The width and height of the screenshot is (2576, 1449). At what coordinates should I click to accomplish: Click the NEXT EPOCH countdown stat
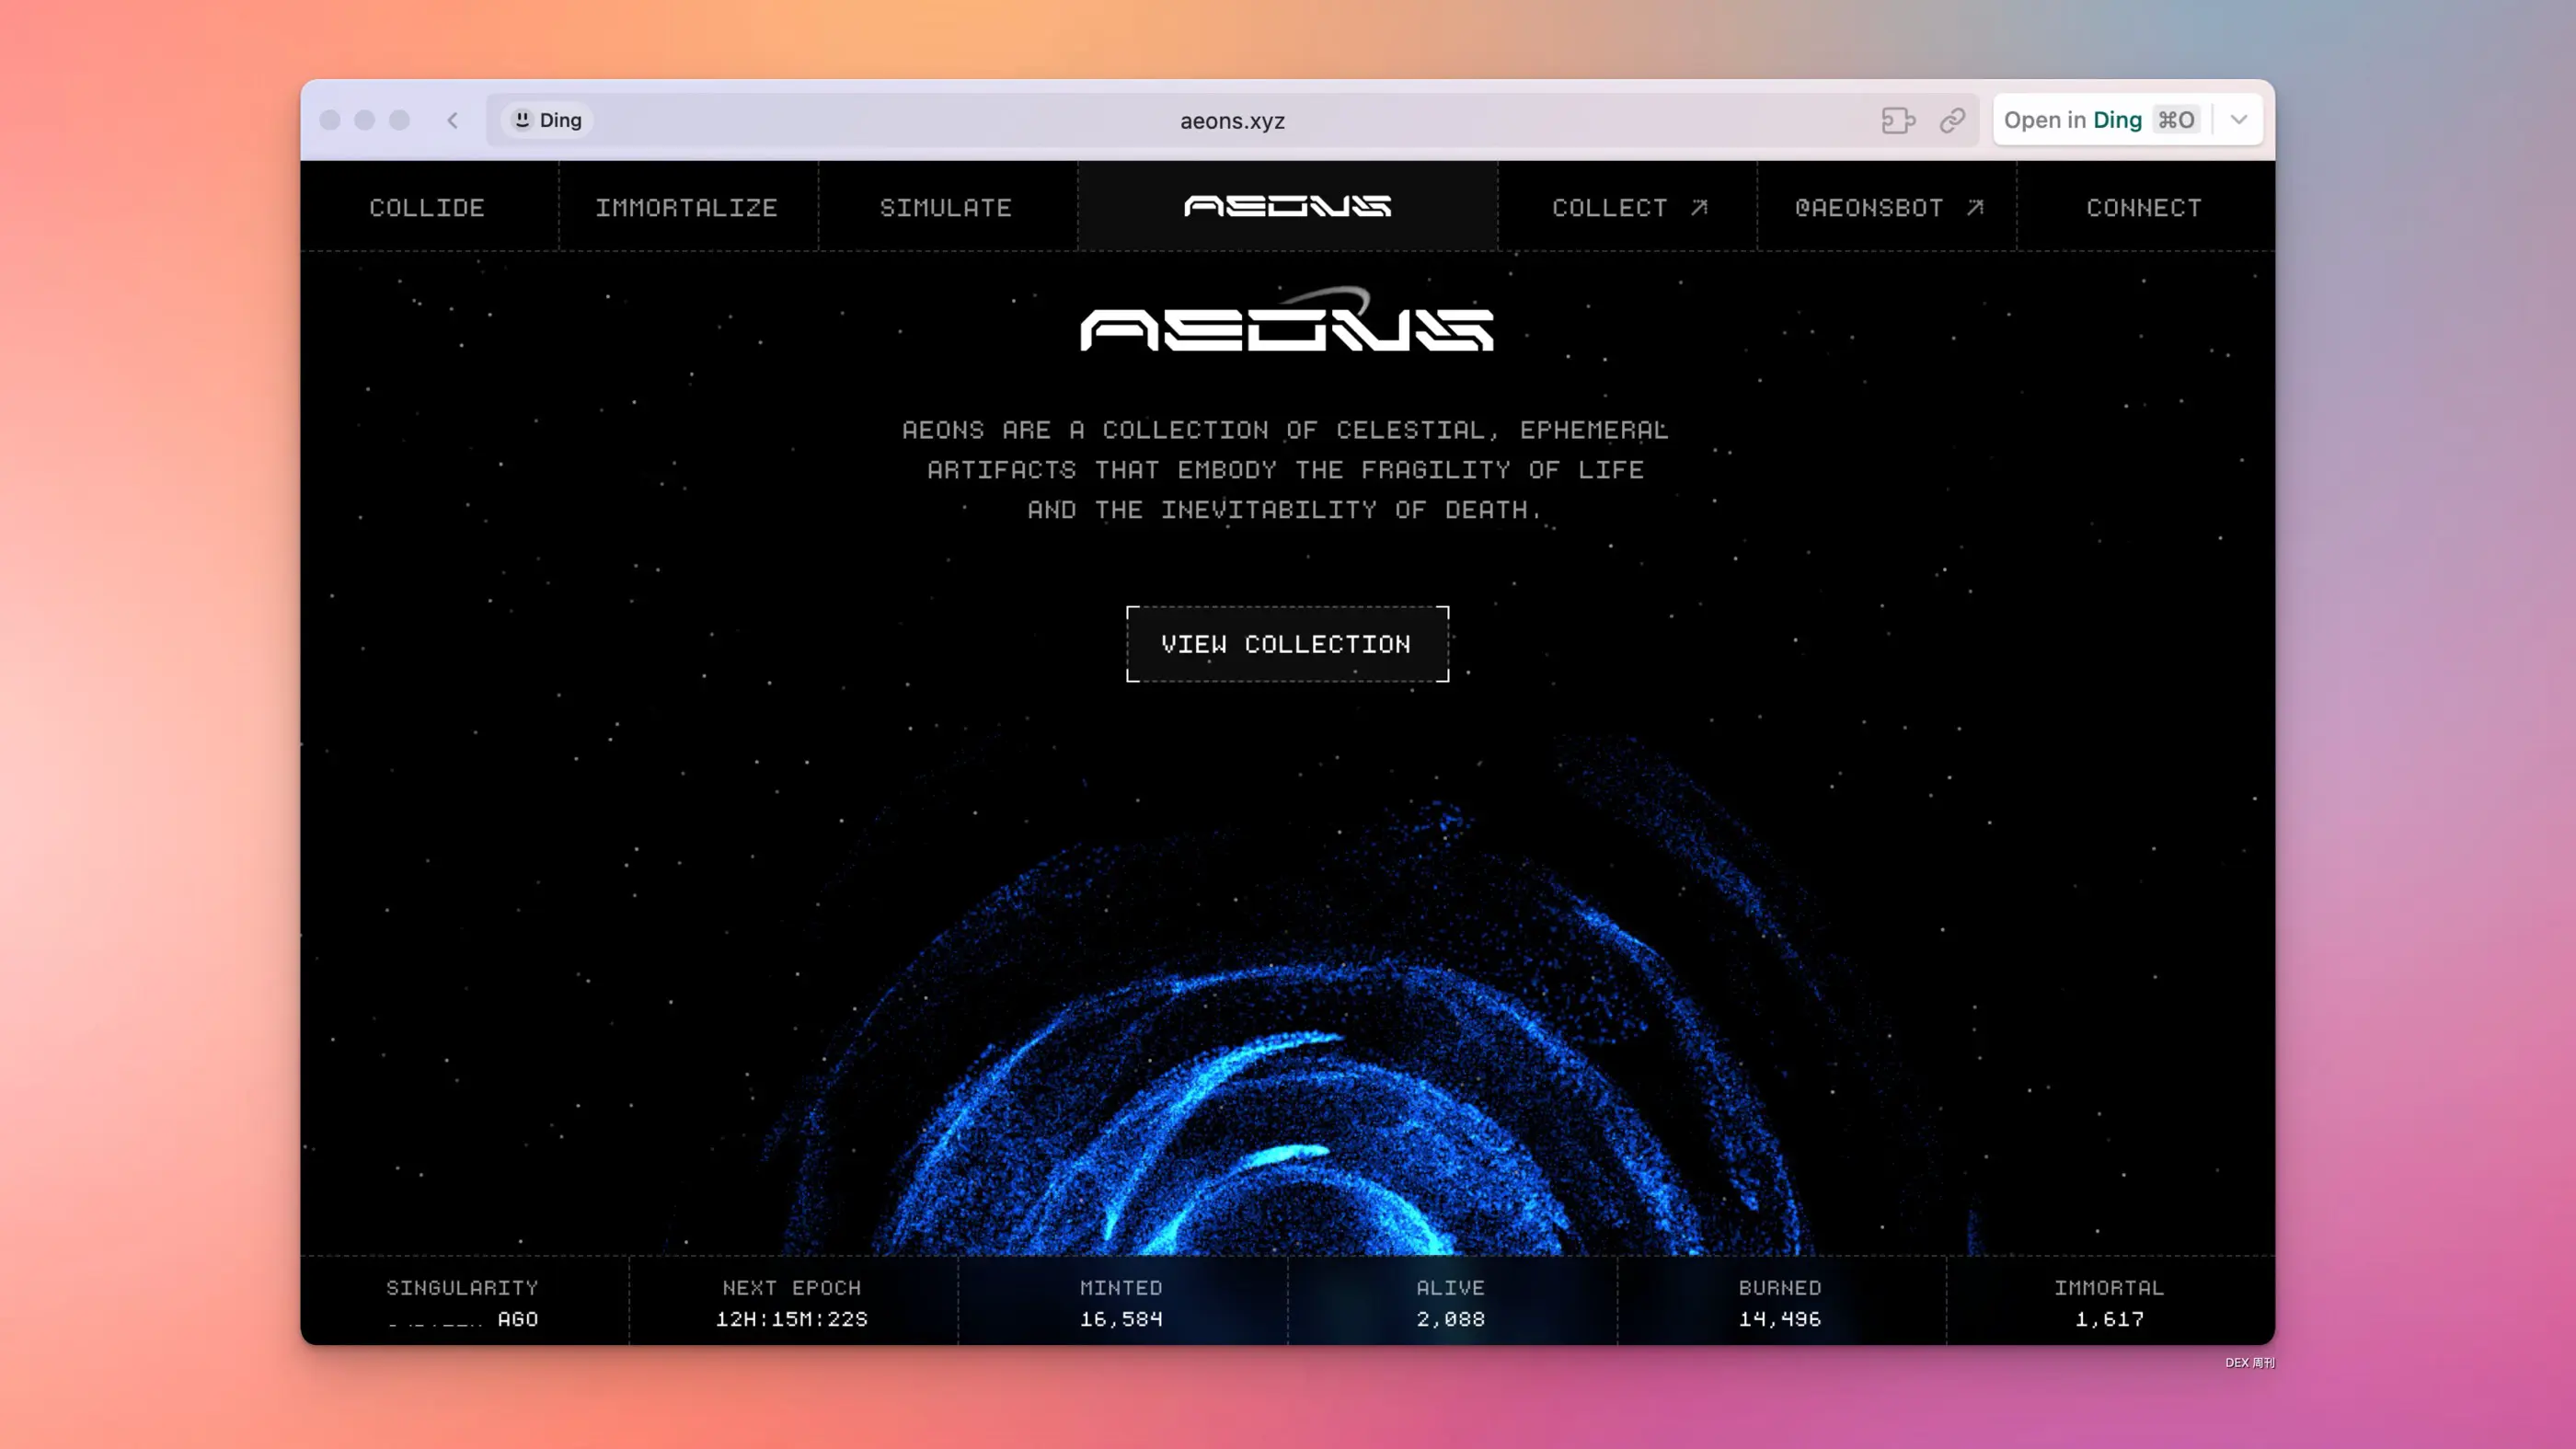792,1303
